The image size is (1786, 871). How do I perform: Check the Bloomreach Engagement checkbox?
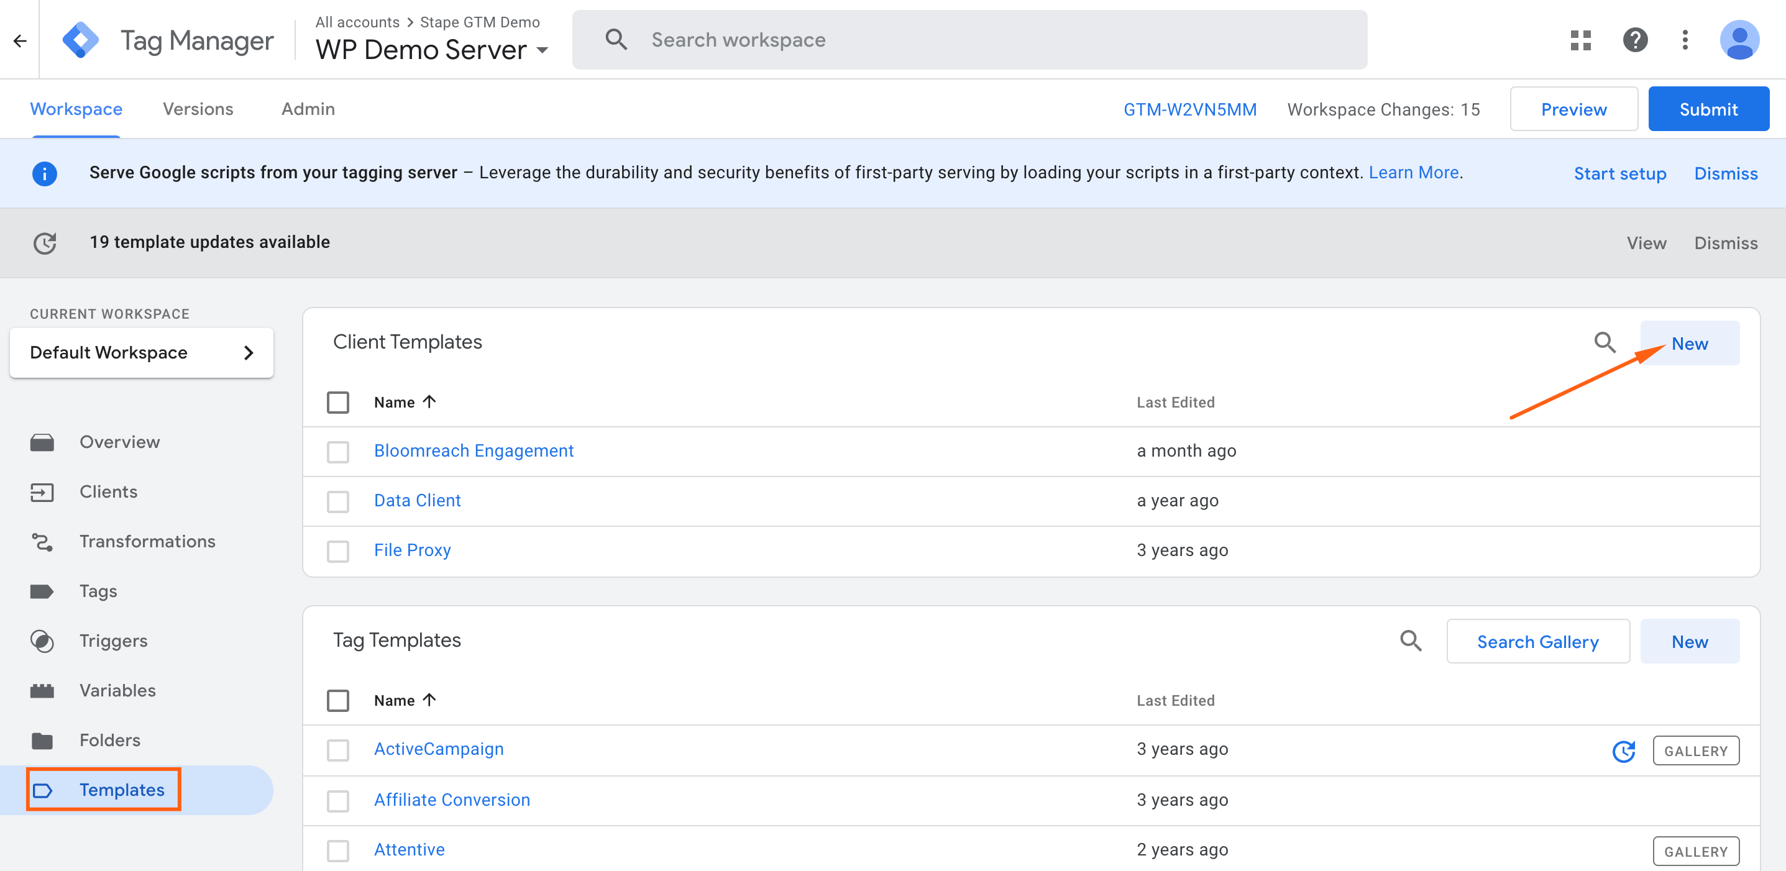[337, 452]
